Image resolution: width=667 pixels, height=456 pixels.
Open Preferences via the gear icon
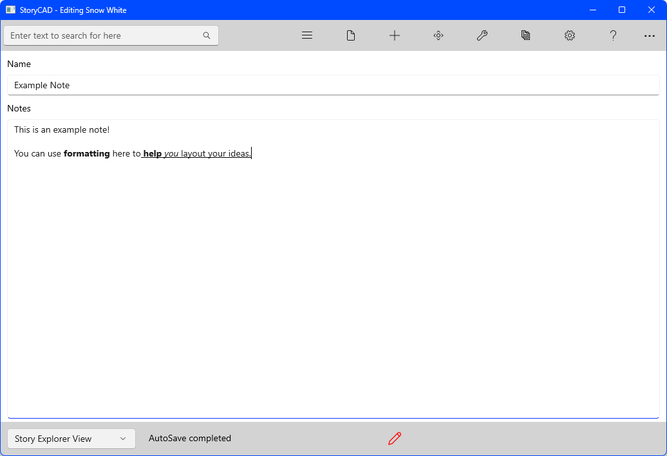point(570,35)
